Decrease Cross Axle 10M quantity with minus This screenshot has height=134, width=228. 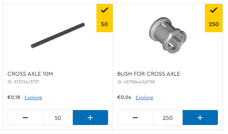(x=25, y=118)
